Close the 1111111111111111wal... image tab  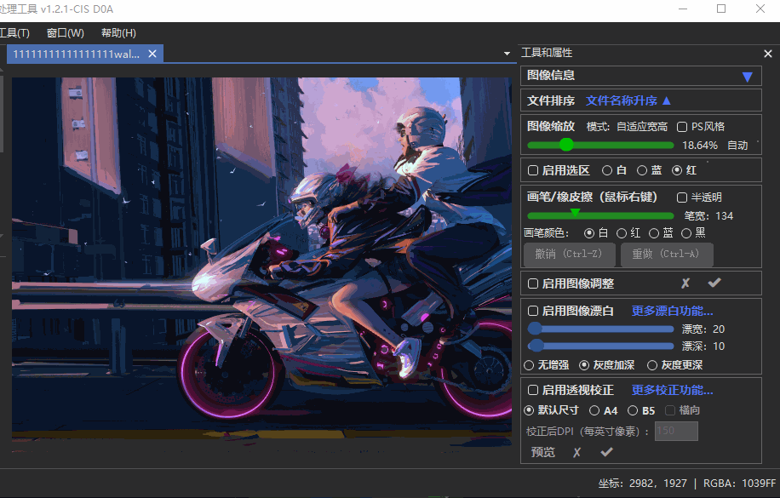point(152,54)
